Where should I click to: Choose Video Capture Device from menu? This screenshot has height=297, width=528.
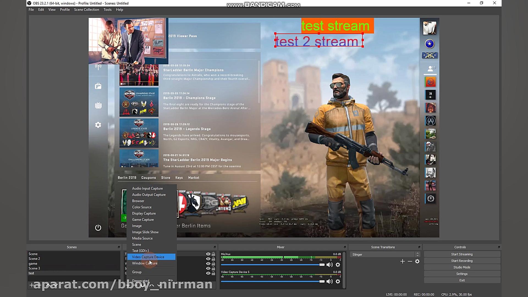click(x=148, y=257)
